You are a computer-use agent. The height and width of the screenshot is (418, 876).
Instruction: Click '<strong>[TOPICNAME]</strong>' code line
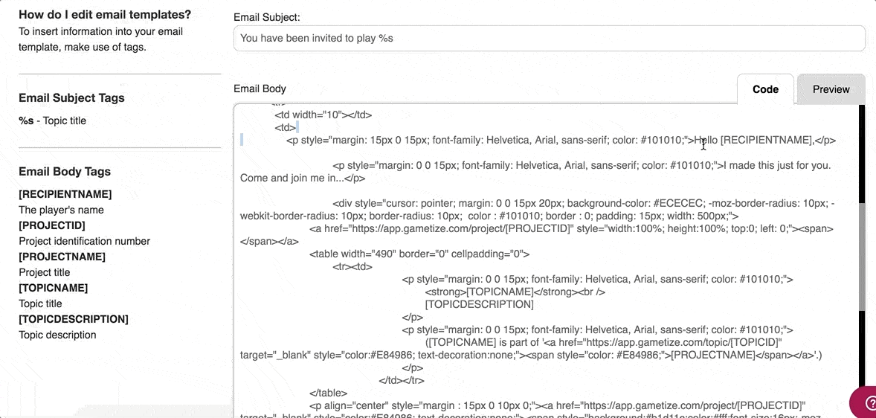click(515, 292)
